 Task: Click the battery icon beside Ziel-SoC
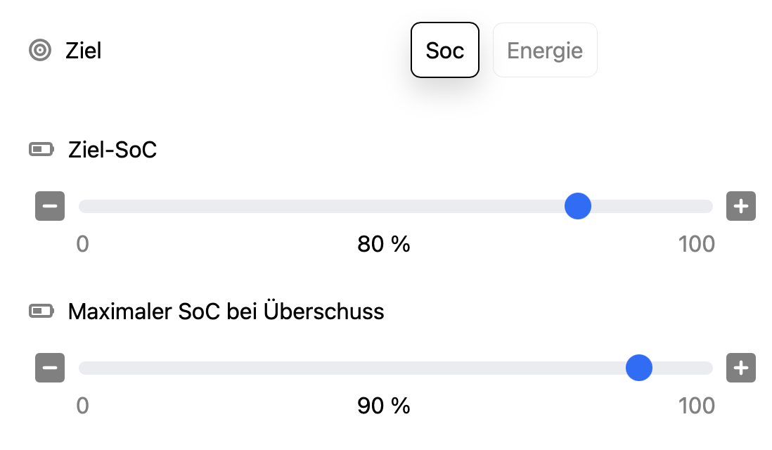pyautogui.click(x=41, y=150)
